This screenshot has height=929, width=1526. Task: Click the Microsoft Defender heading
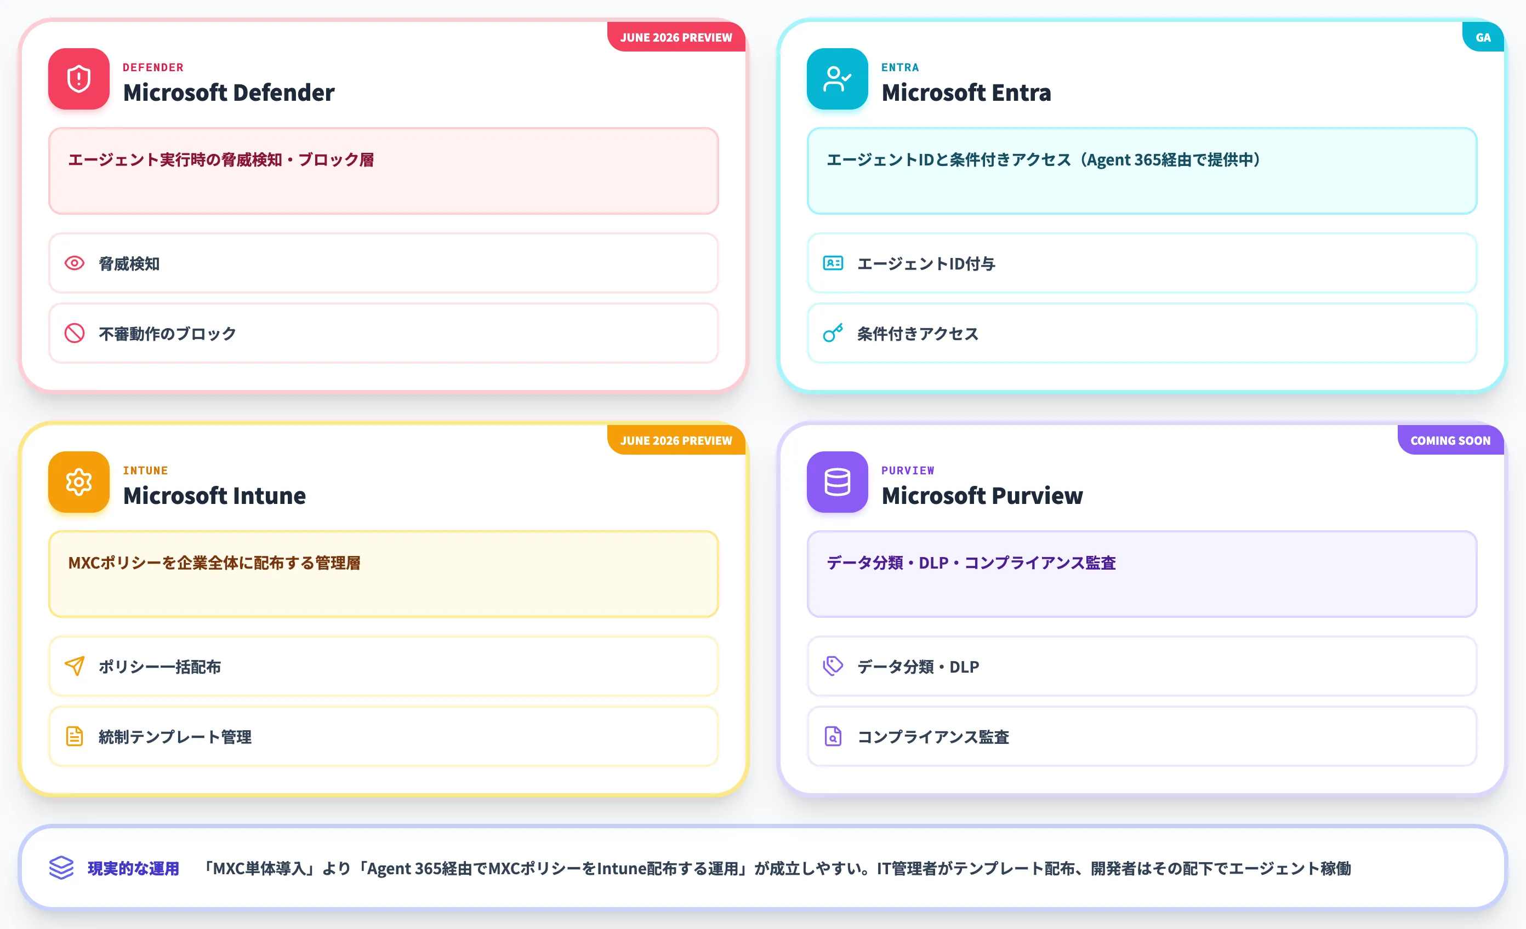point(229,92)
